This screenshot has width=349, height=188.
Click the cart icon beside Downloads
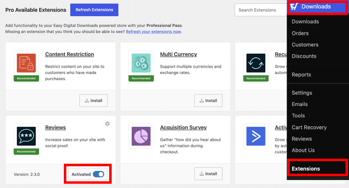[294, 6]
